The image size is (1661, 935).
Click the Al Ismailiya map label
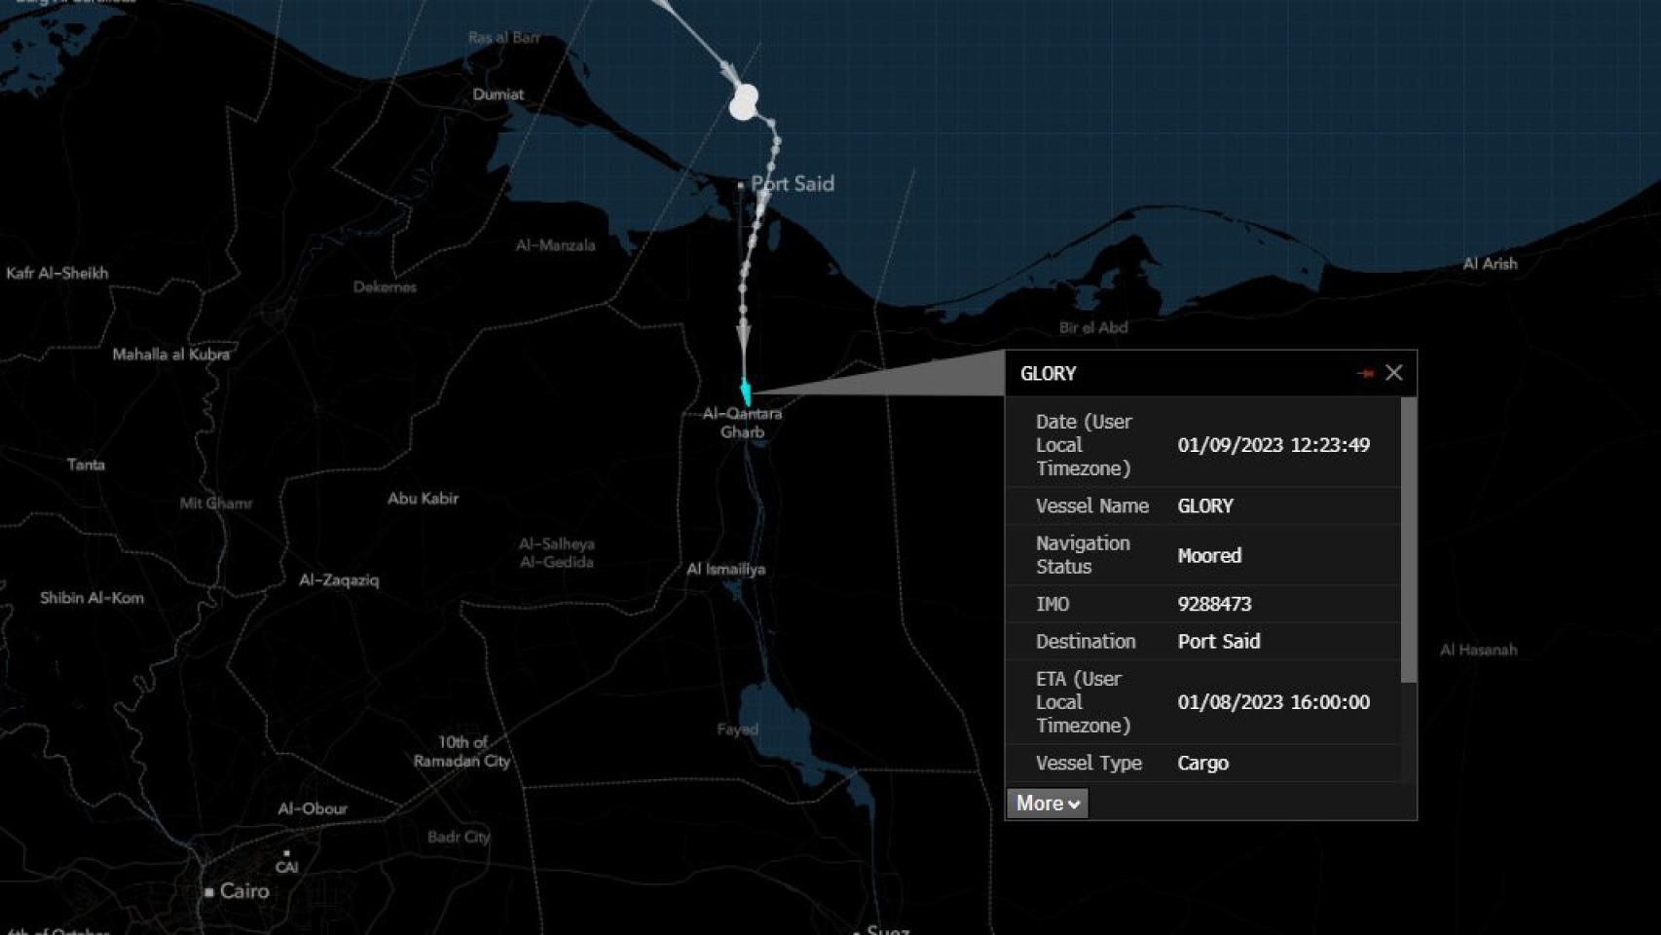pyautogui.click(x=725, y=570)
